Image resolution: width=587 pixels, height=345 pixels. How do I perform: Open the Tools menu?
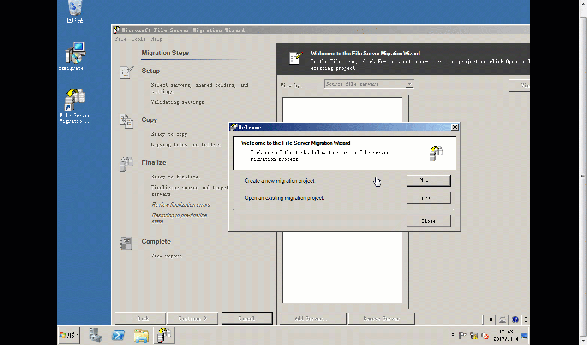click(x=138, y=39)
